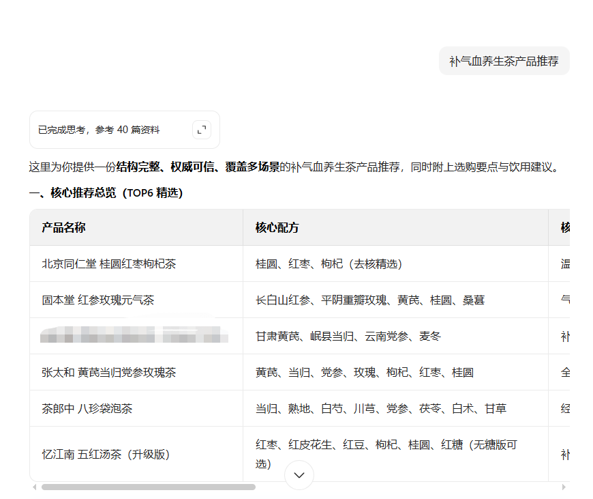The image size is (593, 499).
Task: Open the collapsed table content via the down chevron
Action: tap(299, 474)
